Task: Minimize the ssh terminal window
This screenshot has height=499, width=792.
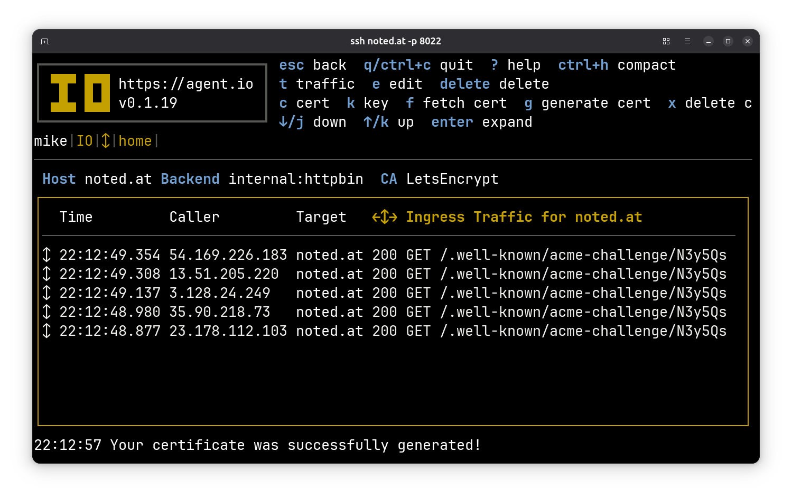Action: 709,41
